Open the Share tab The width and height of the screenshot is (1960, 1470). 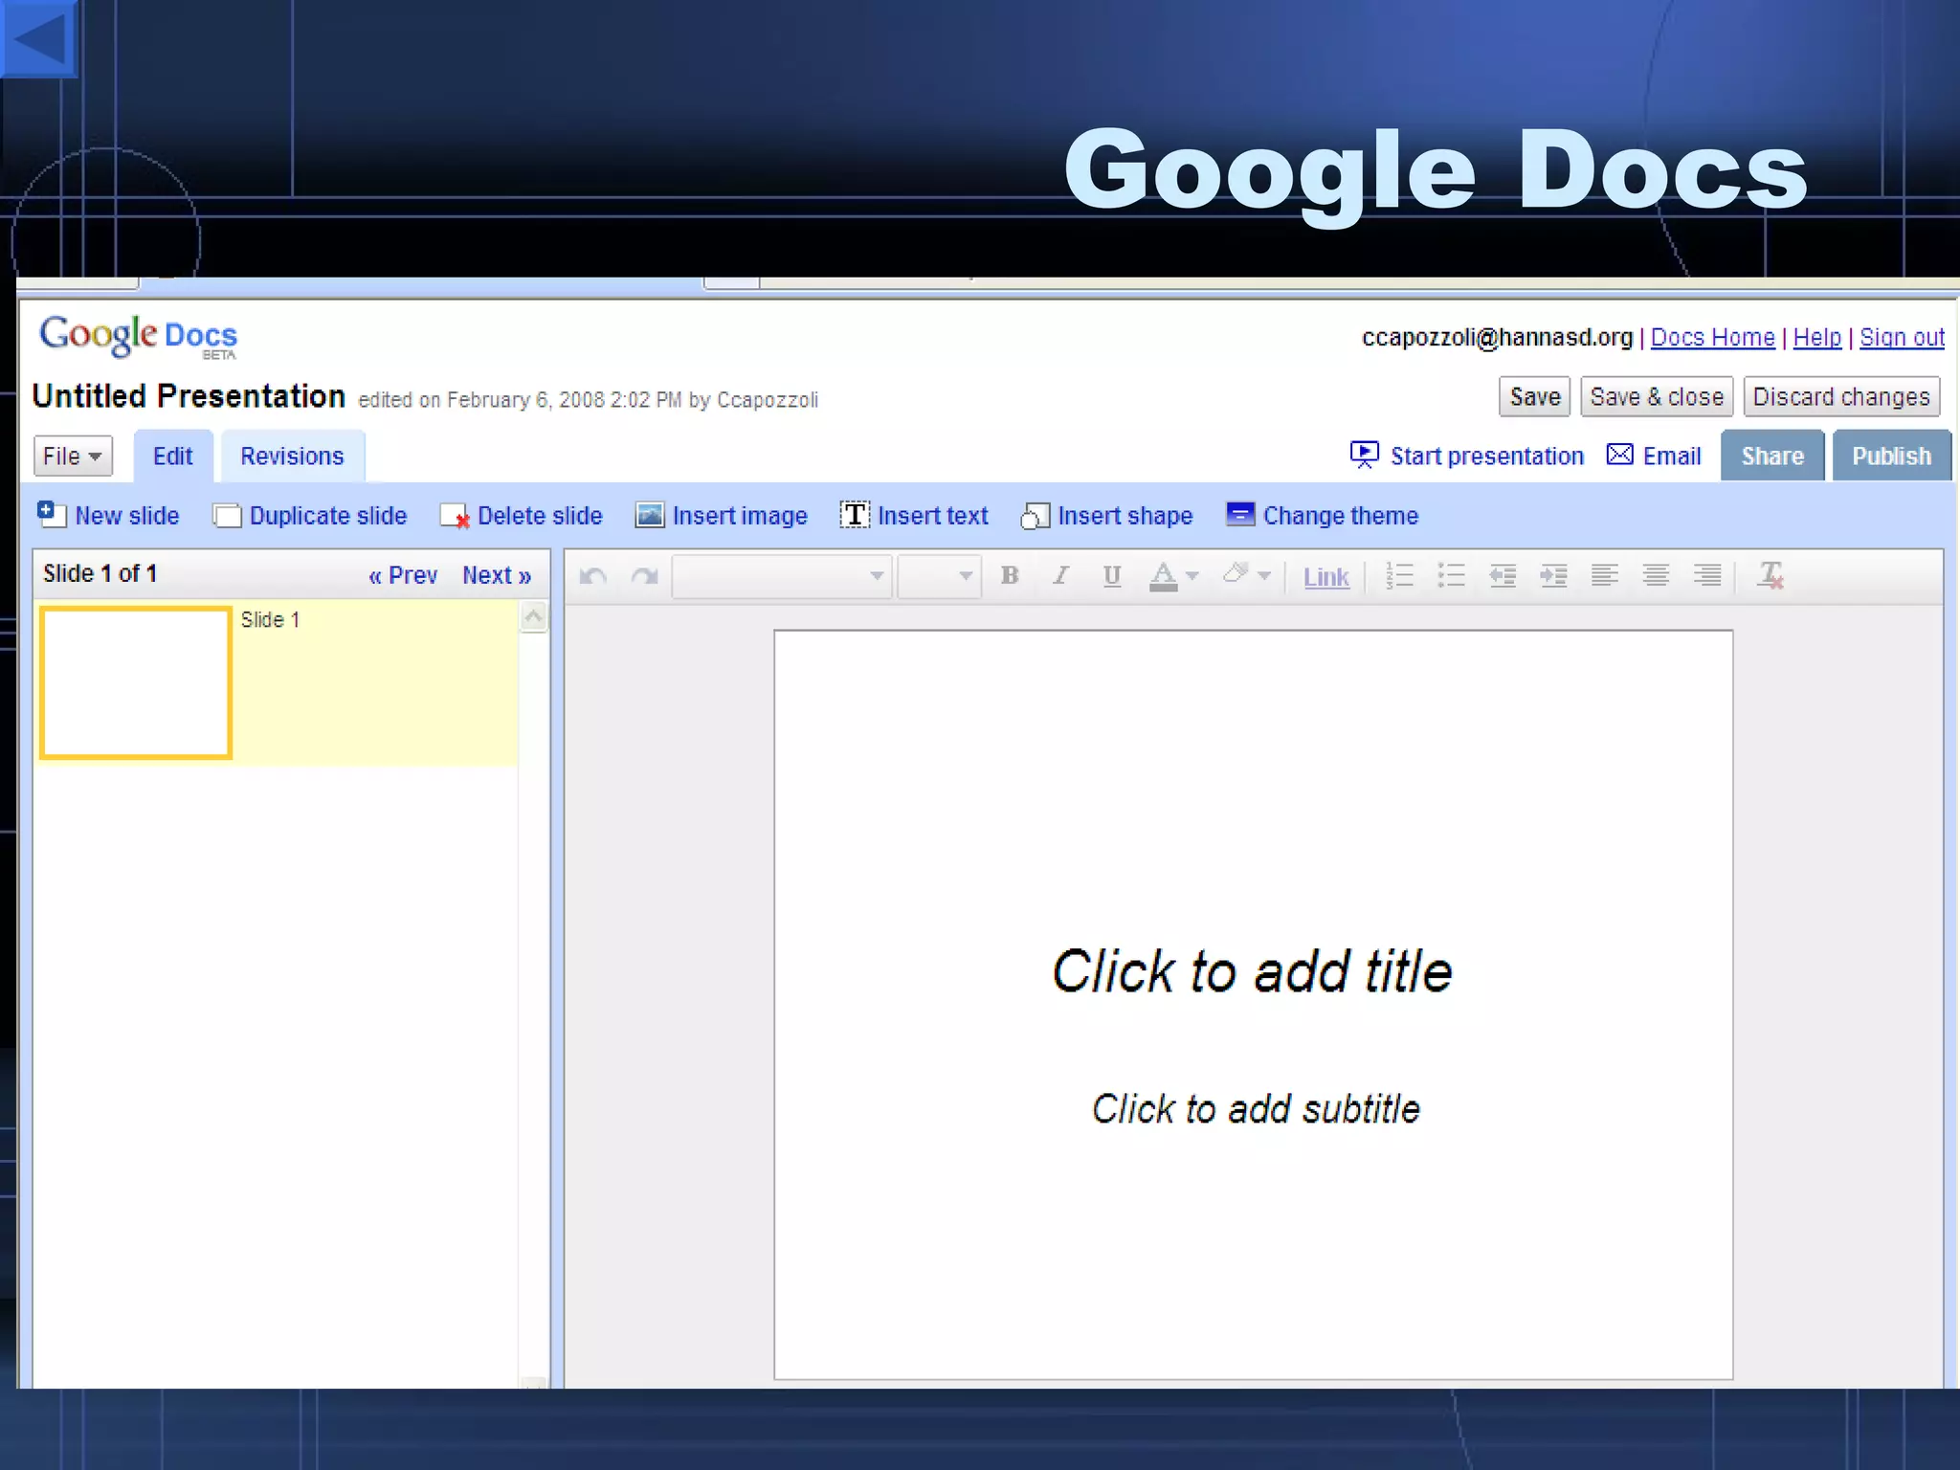pos(1772,457)
